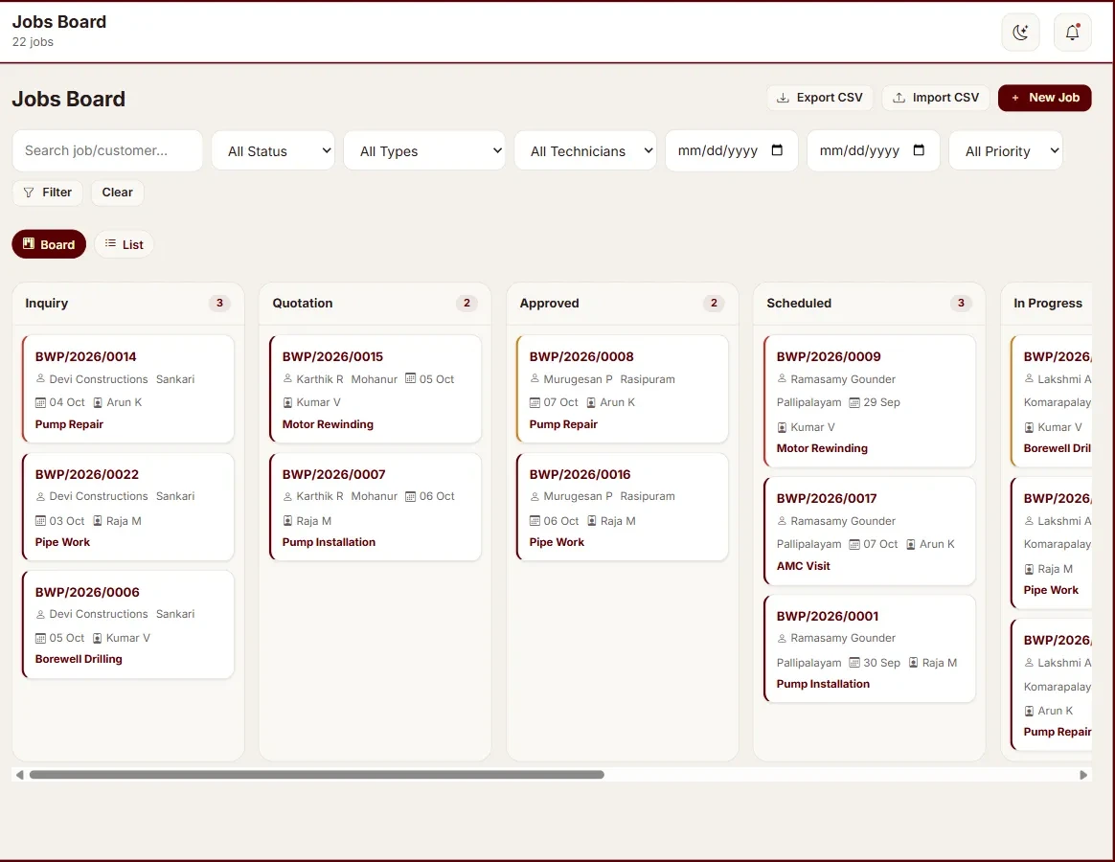This screenshot has height=862, width=1115.
Task: Click calendar icon beside 03 Oct
Action: coord(40,521)
